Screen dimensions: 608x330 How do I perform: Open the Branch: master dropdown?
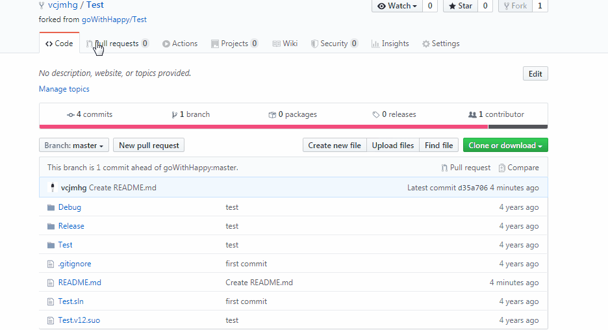coord(73,145)
